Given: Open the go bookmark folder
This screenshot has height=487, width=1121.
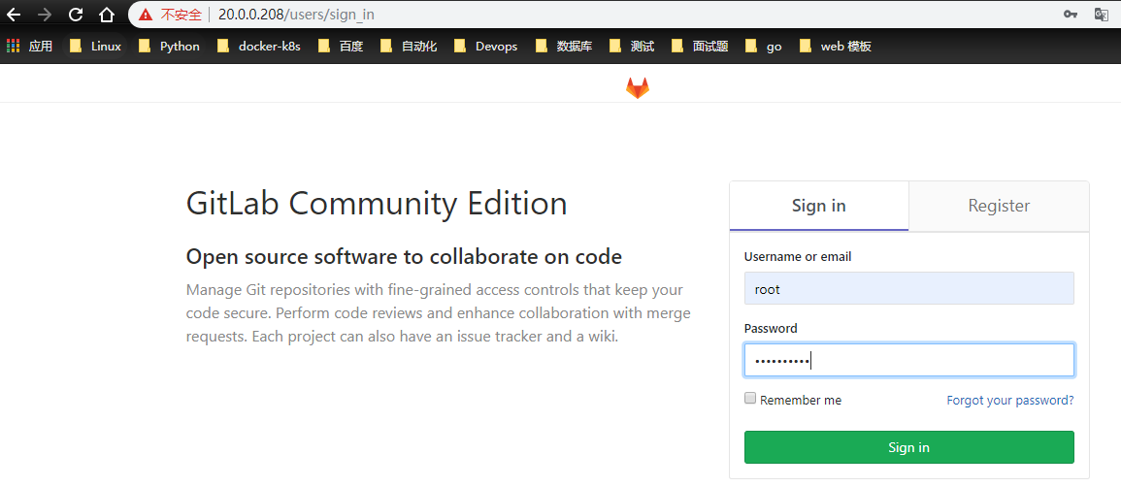Looking at the screenshot, I should [764, 47].
